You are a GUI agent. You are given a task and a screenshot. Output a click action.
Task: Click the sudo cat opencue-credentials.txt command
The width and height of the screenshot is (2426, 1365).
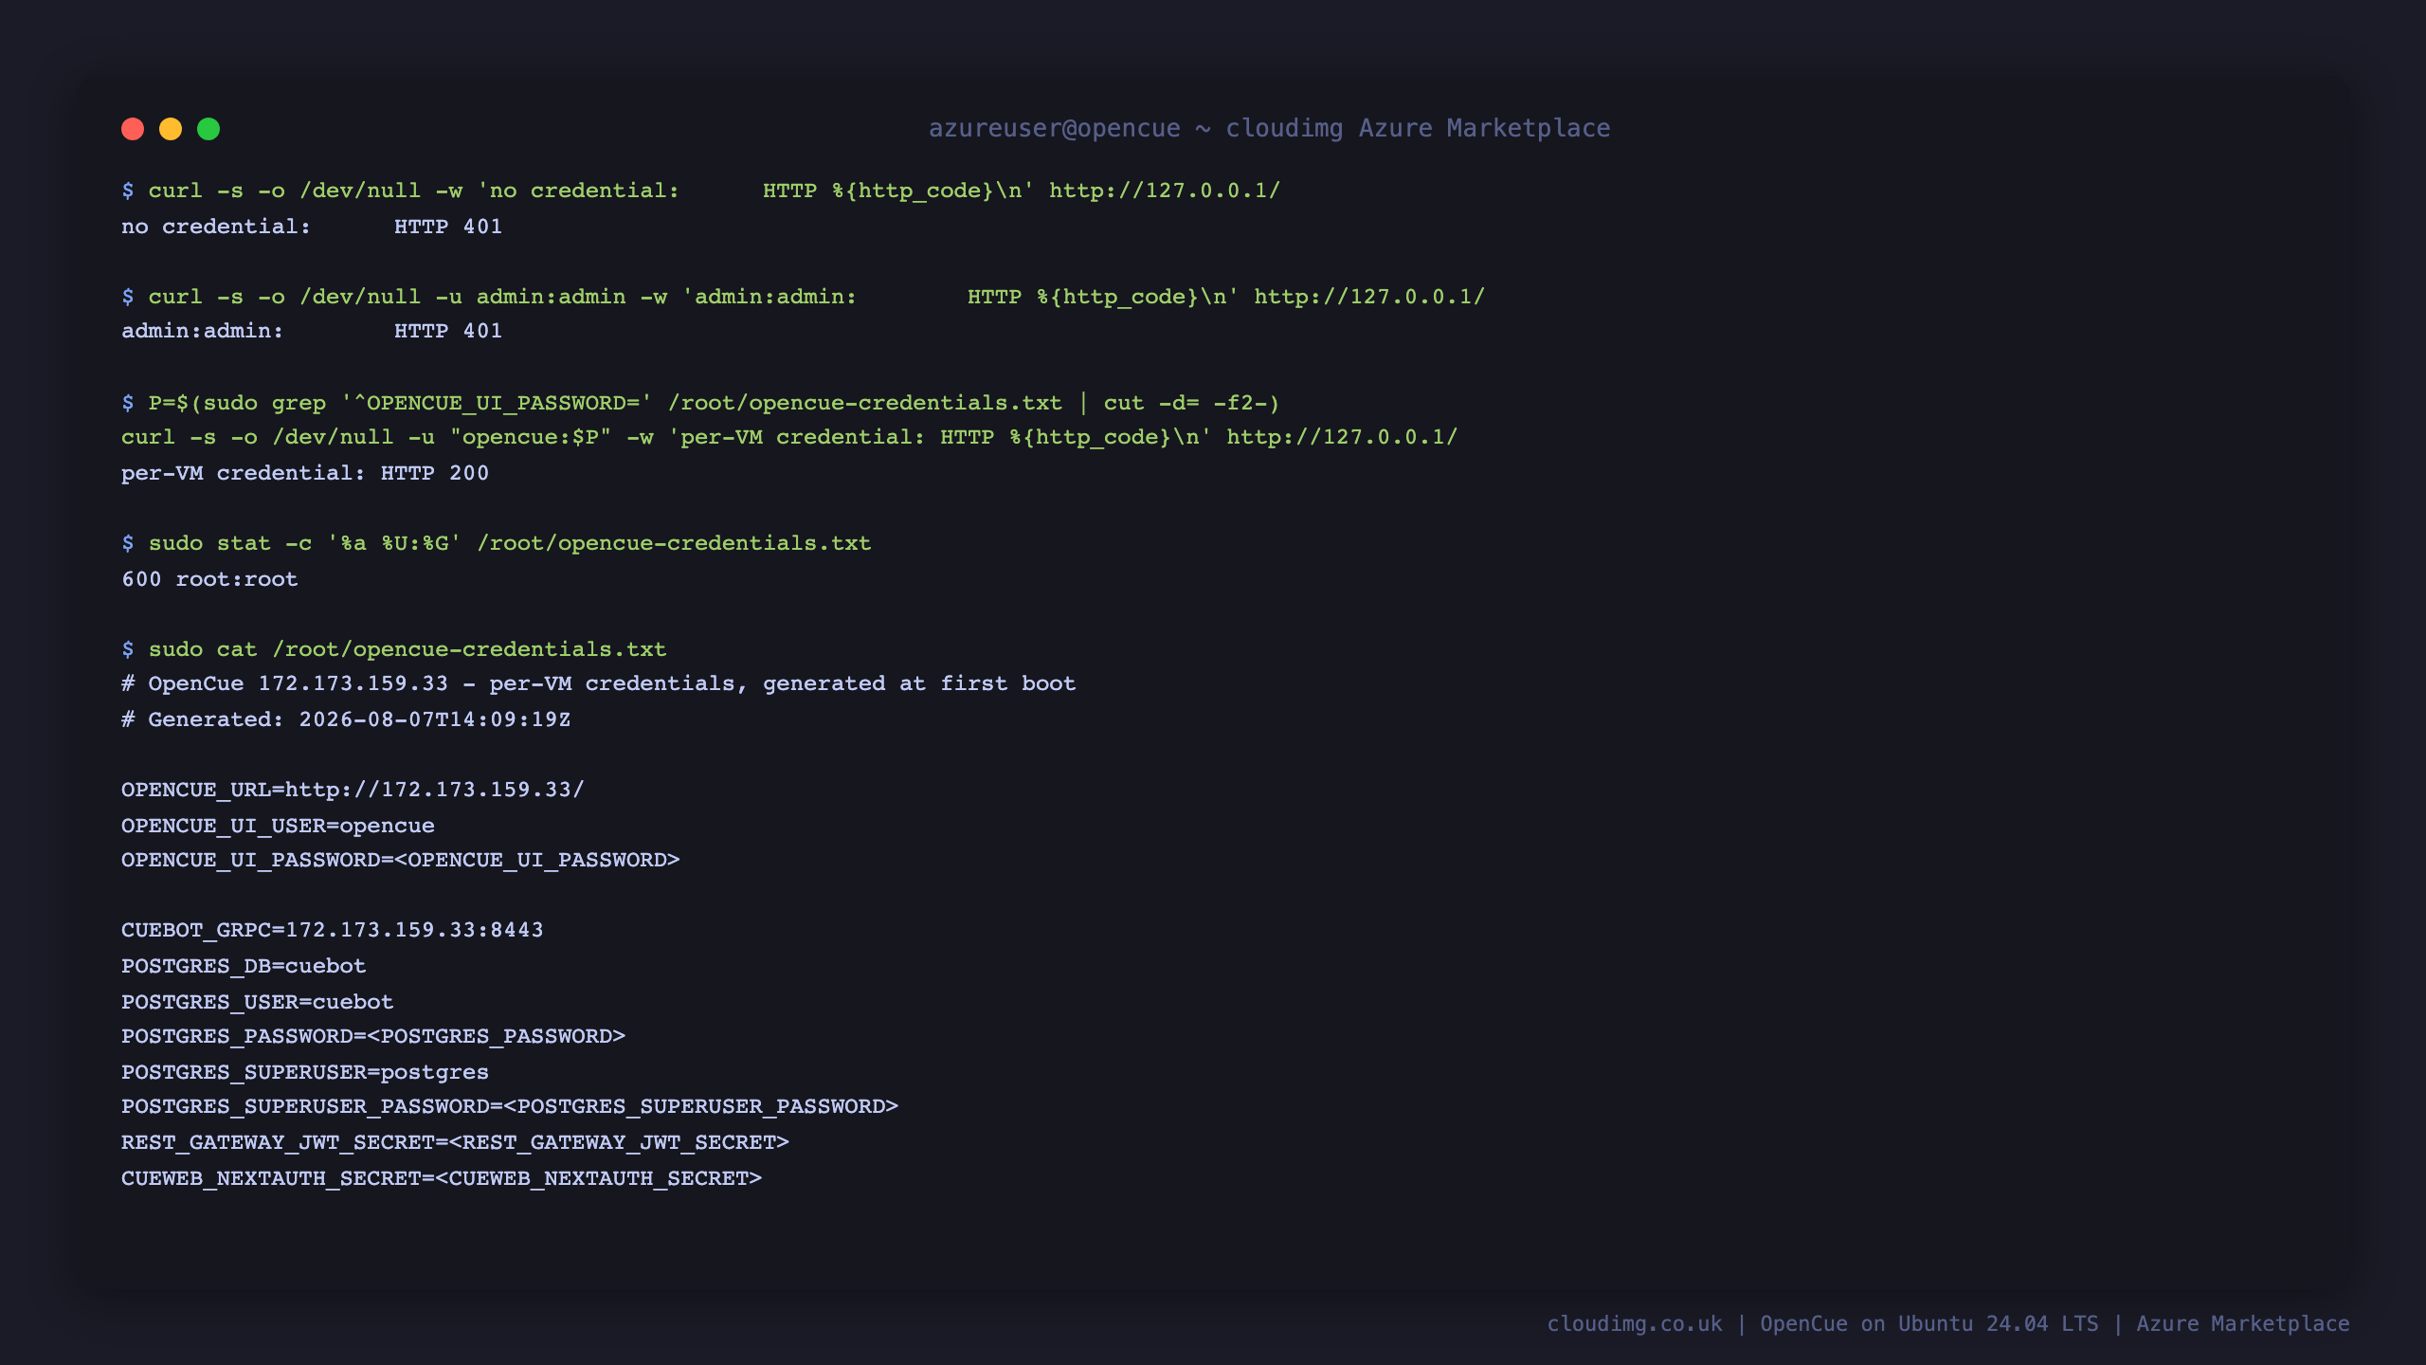point(393,649)
